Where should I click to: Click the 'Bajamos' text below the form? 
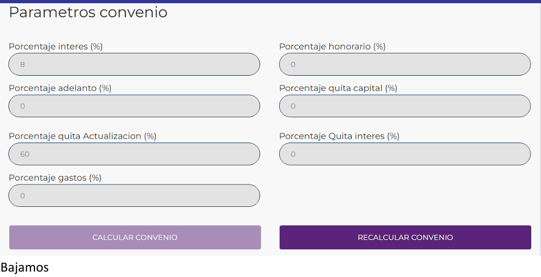[x=25, y=268]
